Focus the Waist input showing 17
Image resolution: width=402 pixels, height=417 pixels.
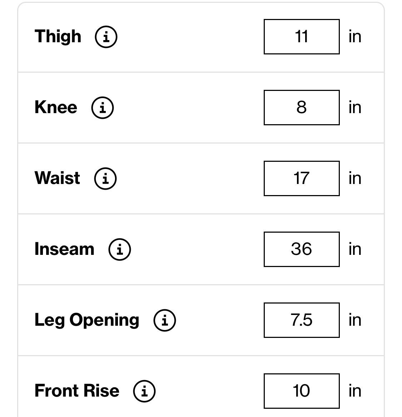302,179
